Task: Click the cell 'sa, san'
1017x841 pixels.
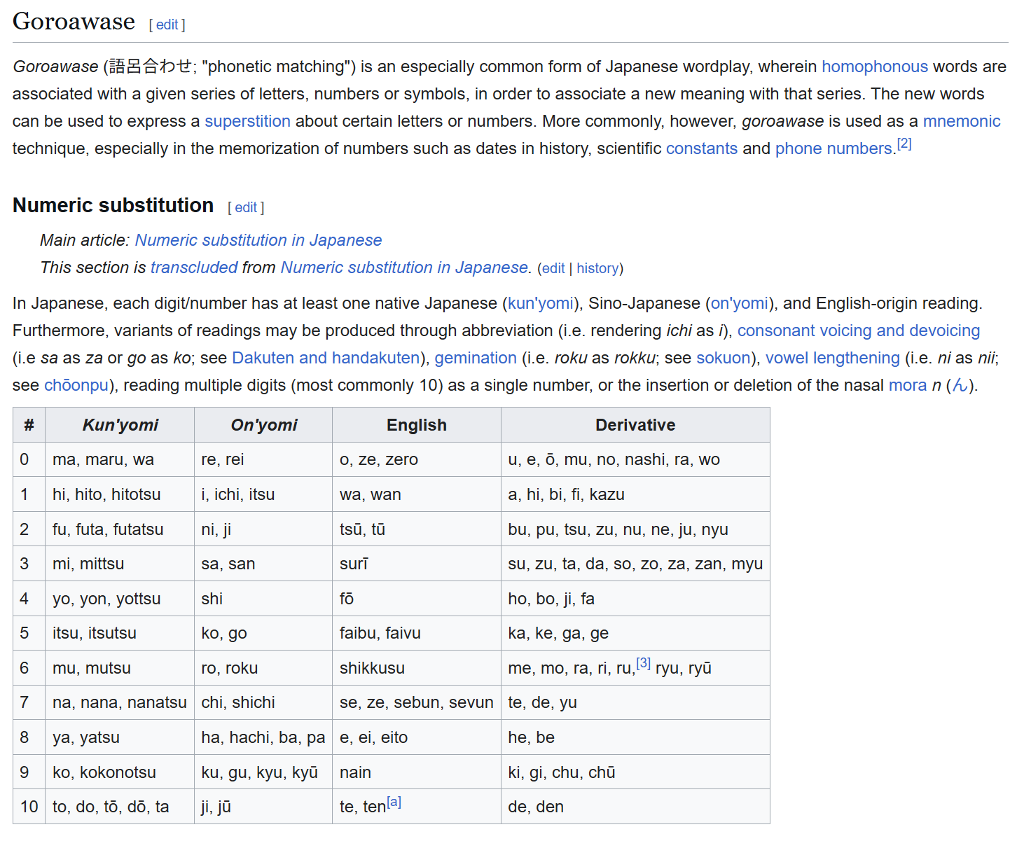Action: [x=263, y=564]
